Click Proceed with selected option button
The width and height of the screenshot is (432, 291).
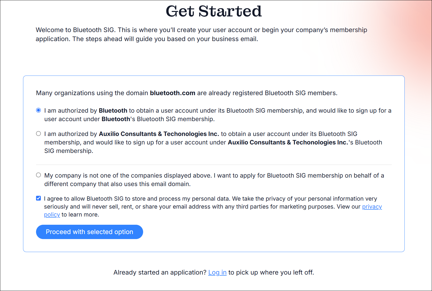pyautogui.click(x=89, y=232)
